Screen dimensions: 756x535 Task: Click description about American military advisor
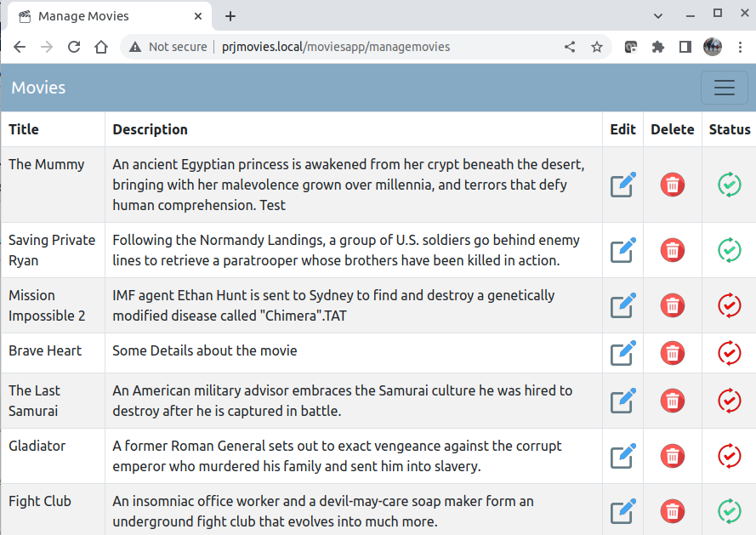coord(343,401)
